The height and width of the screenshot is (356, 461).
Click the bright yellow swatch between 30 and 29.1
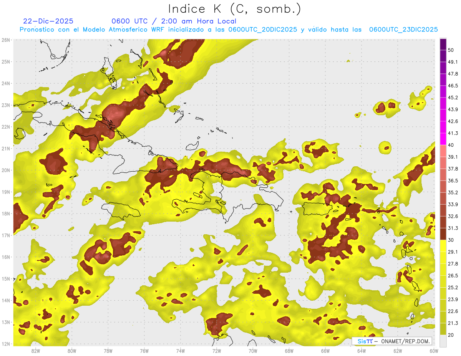pyautogui.click(x=443, y=246)
